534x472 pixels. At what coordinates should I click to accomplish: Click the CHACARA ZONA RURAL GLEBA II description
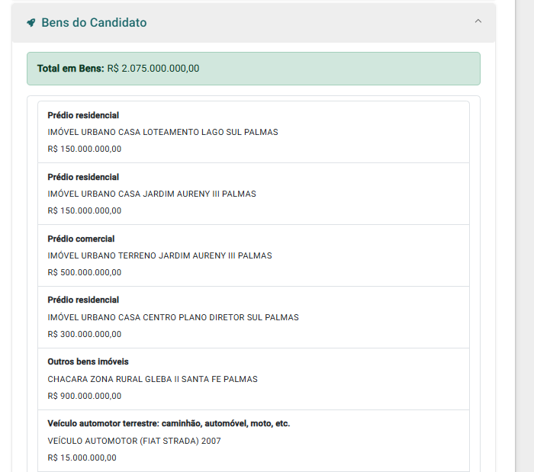point(153,379)
